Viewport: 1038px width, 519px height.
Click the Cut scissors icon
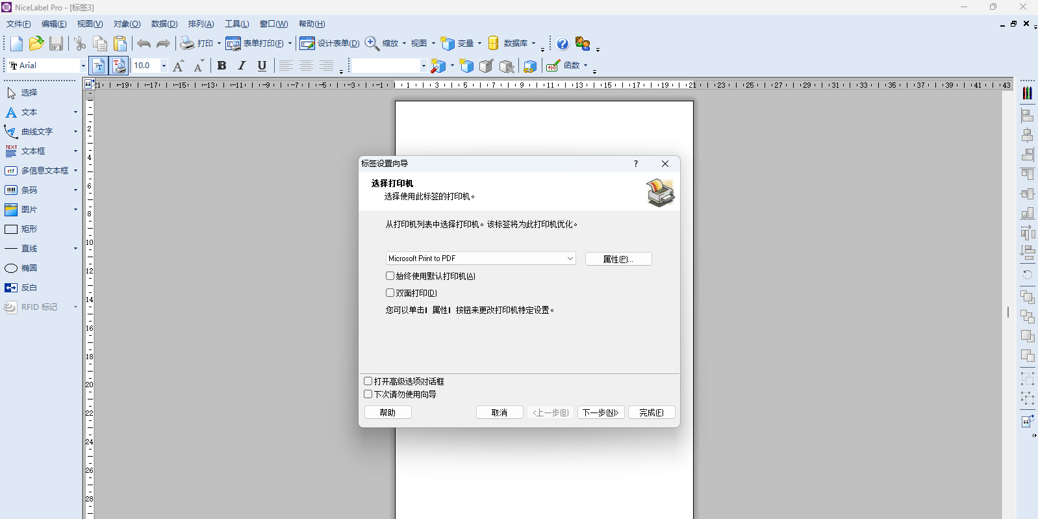click(x=80, y=44)
